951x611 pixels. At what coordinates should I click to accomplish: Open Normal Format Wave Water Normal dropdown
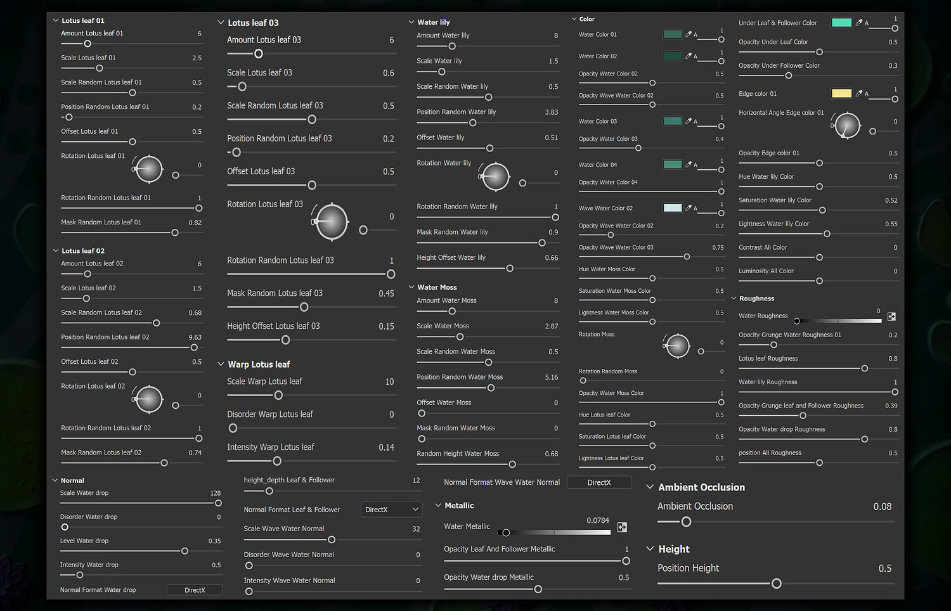click(x=599, y=482)
